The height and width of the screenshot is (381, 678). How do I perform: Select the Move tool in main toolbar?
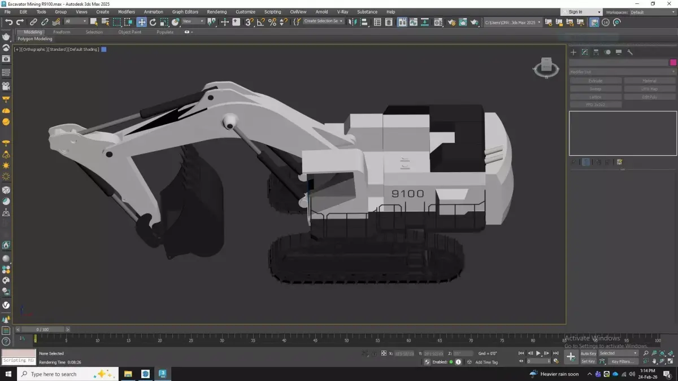click(x=141, y=22)
